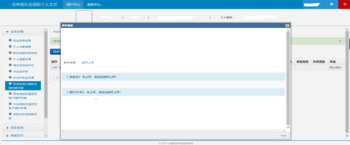Open 消息中心 in top navigation

tap(94, 4)
